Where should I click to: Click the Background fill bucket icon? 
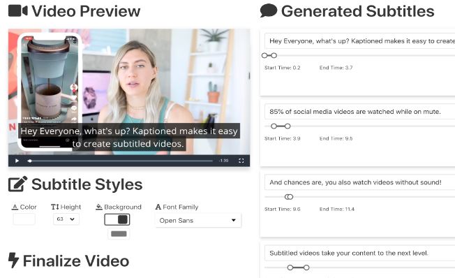99,207
